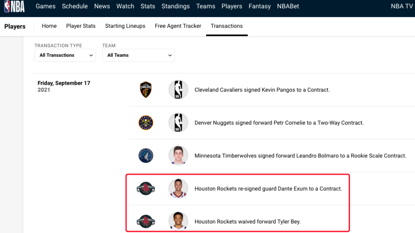
Task: Open News in top navigation
Action: click(x=102, y=6)
